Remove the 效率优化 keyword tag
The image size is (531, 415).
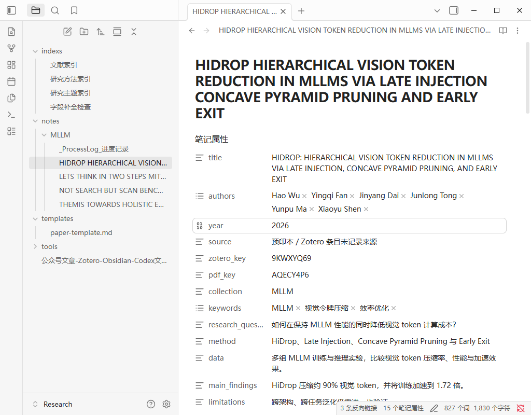click(394, 308)
